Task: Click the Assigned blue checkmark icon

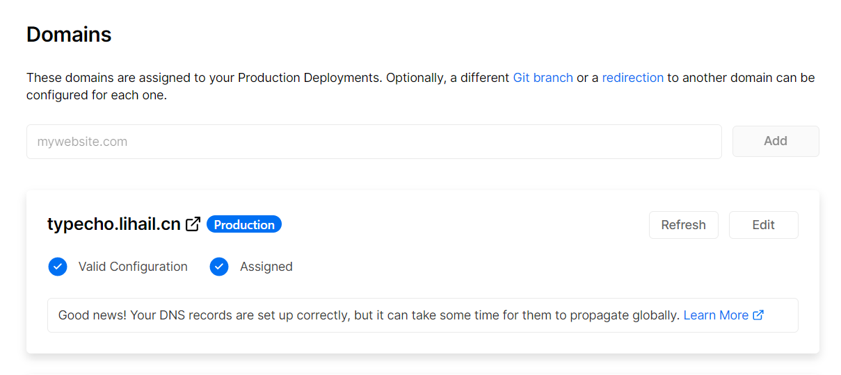Action: pos(219,267)
